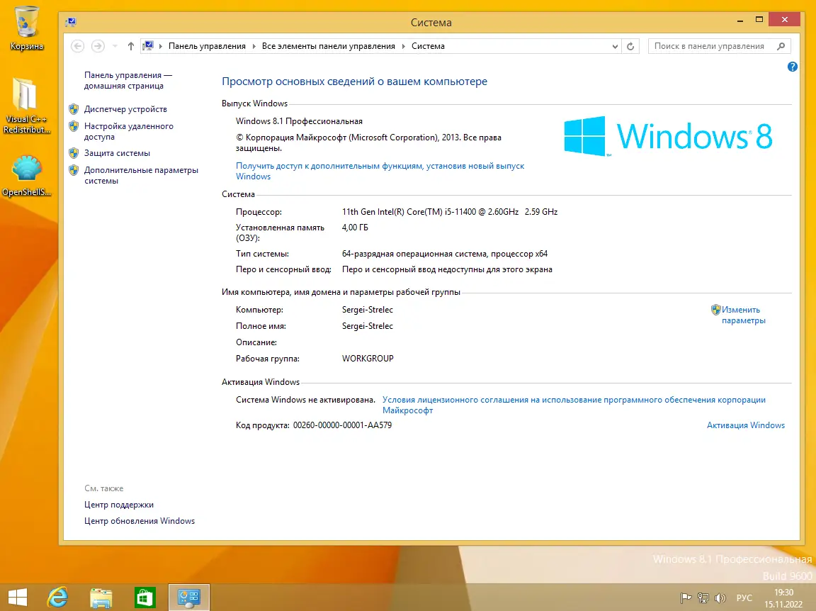
Task: Refresh the control panel page
Action: pyautogui.click(x=630, y=46)
